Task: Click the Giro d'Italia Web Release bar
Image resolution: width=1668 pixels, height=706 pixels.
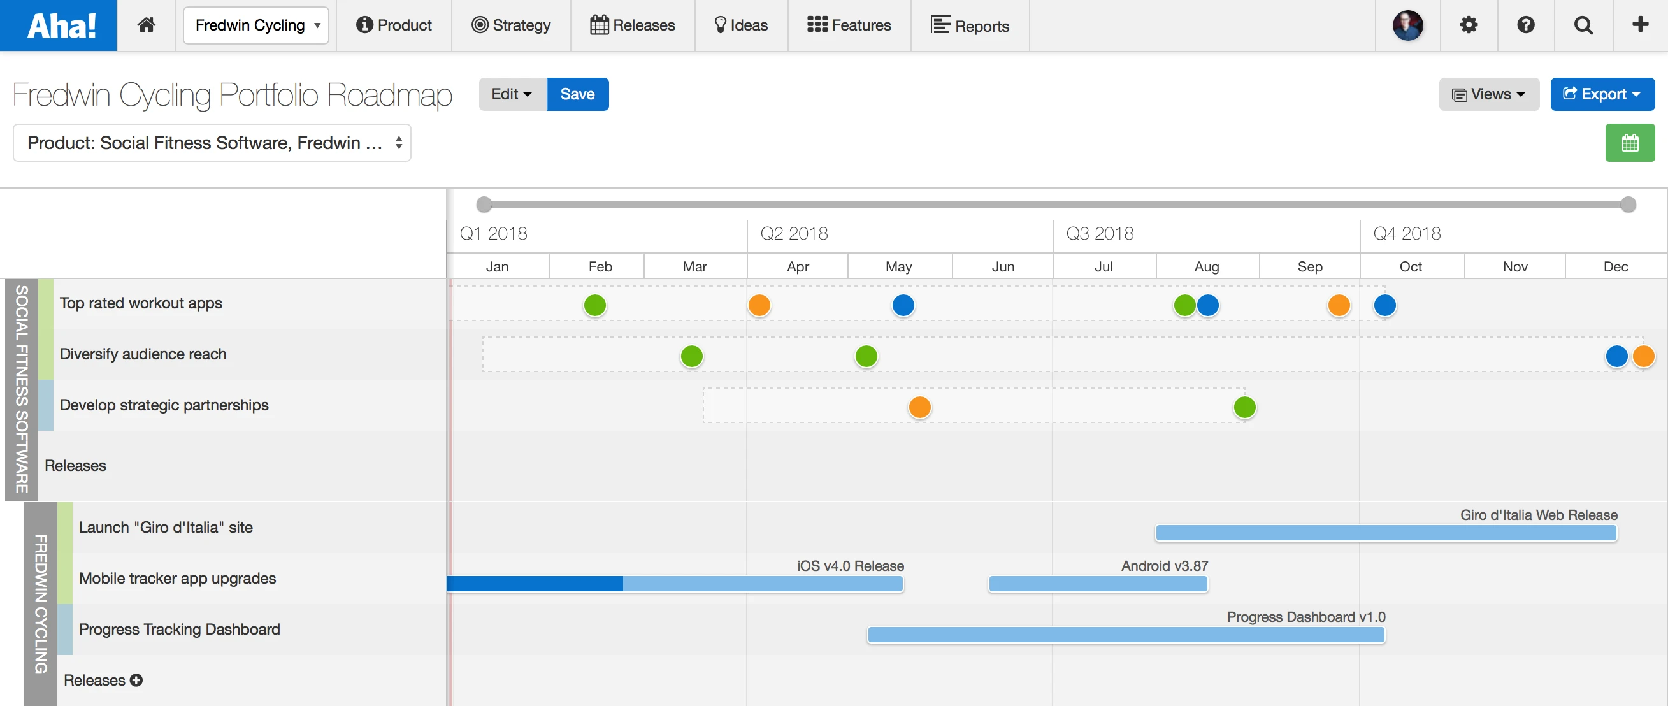Action: (x=1386, y=533)
